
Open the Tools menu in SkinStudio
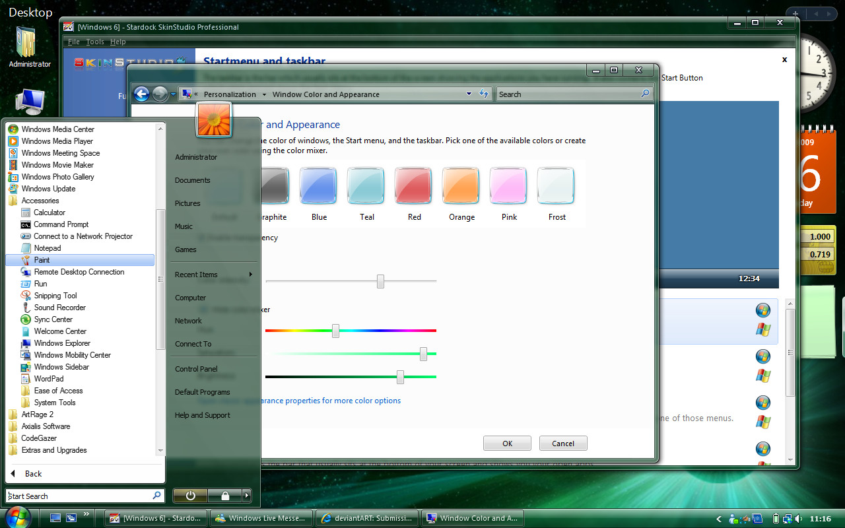coord(95,42)
